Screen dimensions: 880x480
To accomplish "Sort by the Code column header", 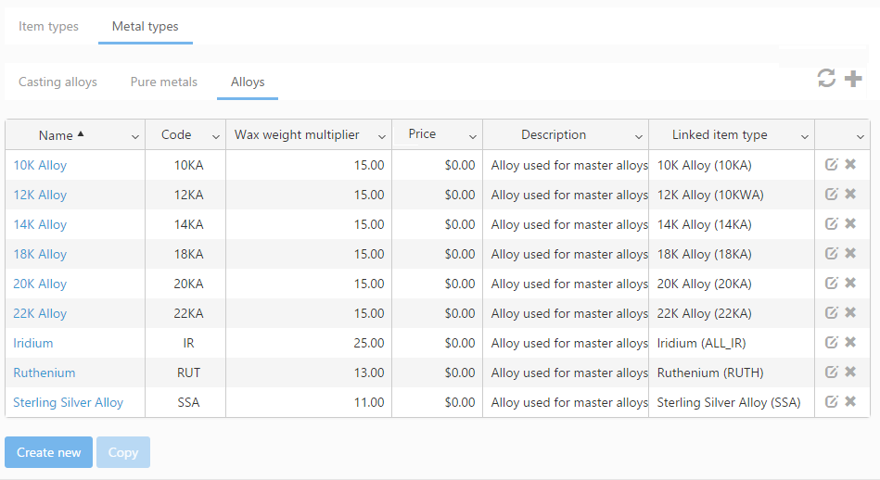I will tap(176, 135).
